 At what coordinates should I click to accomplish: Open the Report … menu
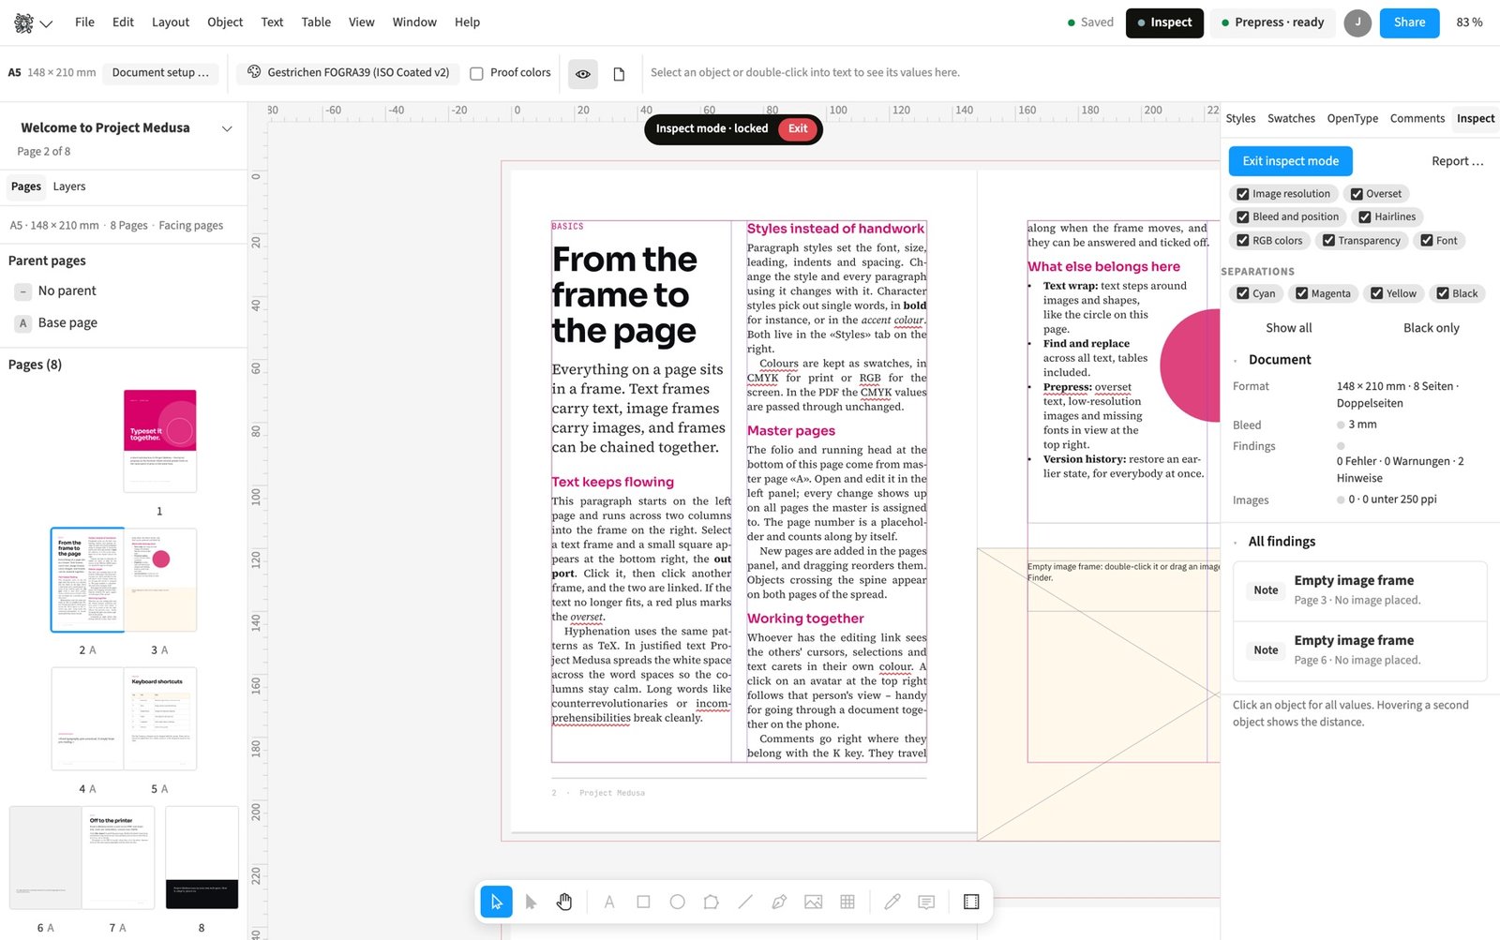[x=1457, y=161]
